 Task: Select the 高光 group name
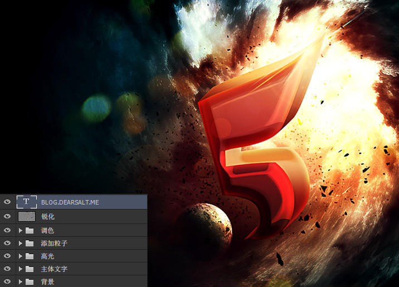tap(47, 256)
